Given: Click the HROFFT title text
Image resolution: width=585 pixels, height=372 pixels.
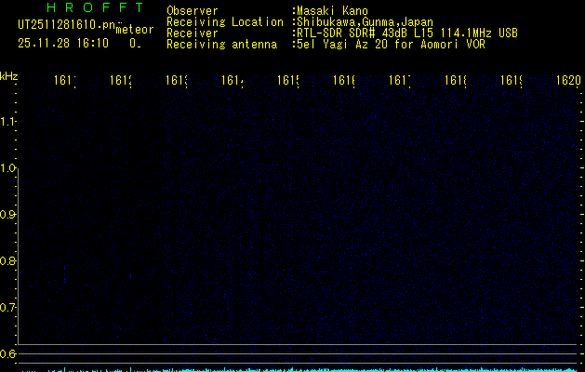Looking at the screenshot, I should [95, 7].
